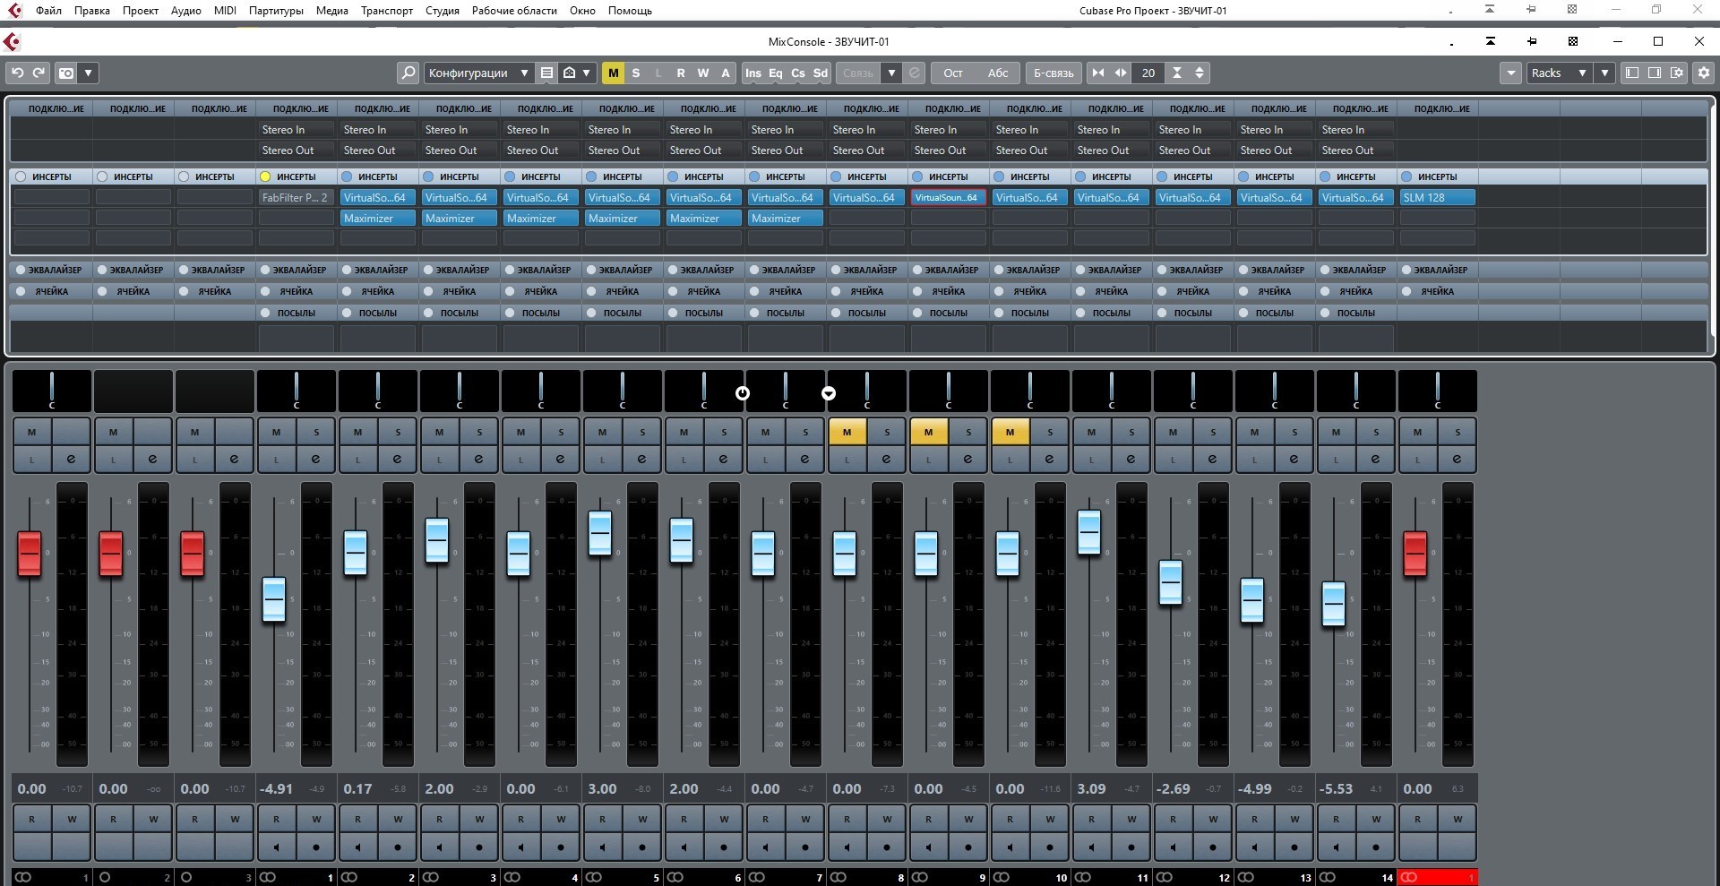The width and height of the screenshot is (1720, 886).
Task: Edit settings 'e' on channel showing -4.91
Action: click(x=315, y=459)
